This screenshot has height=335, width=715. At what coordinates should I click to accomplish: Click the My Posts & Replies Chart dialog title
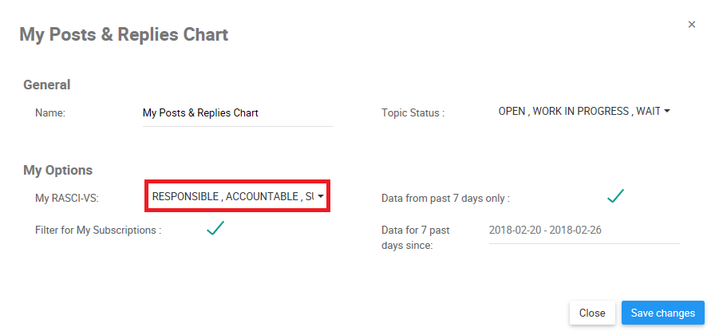(x=124, y=34)
